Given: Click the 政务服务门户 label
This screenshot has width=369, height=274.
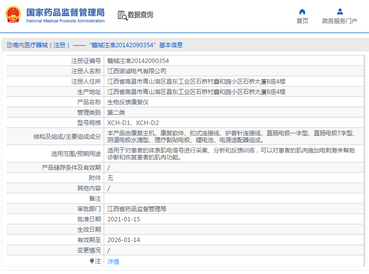Looking at the screenshot, I should [340, 21].
